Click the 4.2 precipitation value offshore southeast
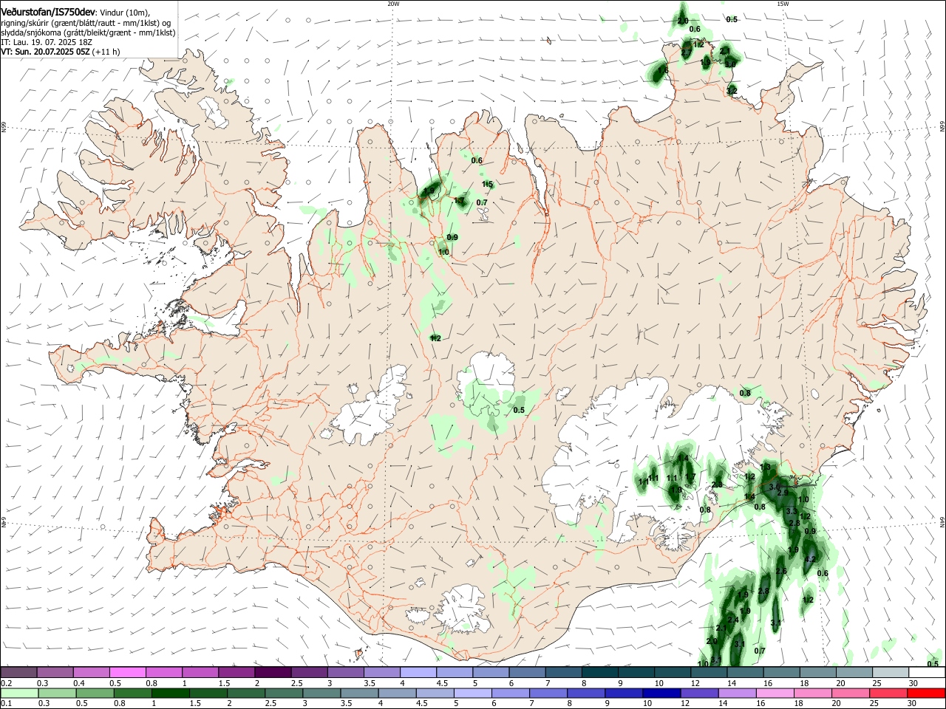This screenshot has height=709, width=946. click(x=809, y=559)
